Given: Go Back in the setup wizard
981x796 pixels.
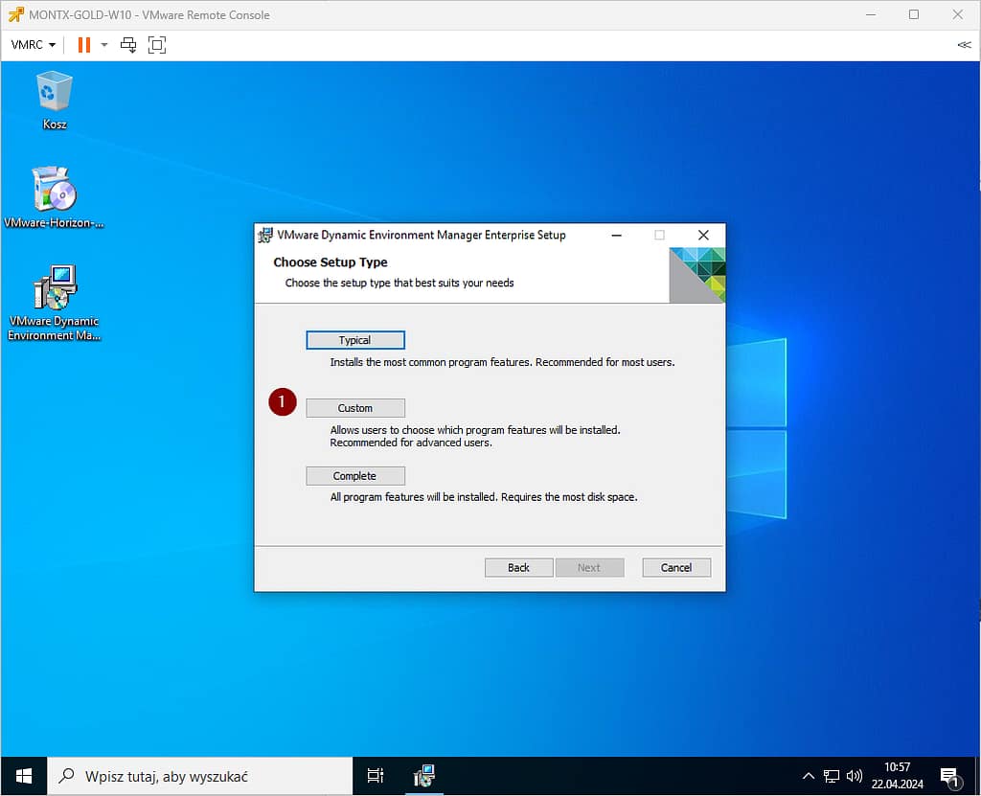Looking at the screenshot, I should 518,567.
